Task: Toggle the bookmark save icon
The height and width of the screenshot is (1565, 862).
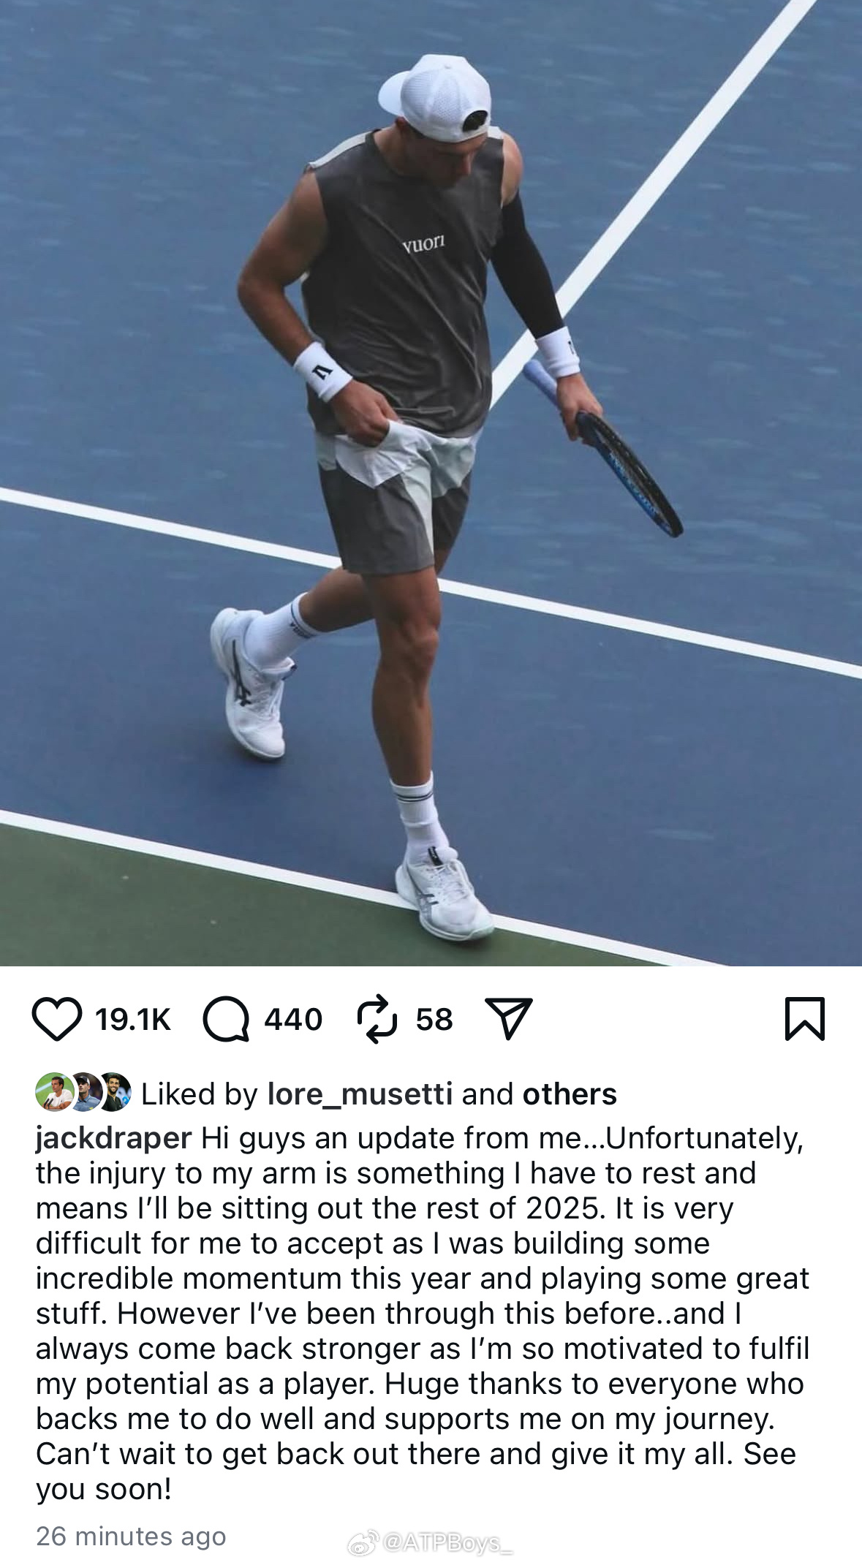Action: pyautogui.click(x=805, y=1018)
